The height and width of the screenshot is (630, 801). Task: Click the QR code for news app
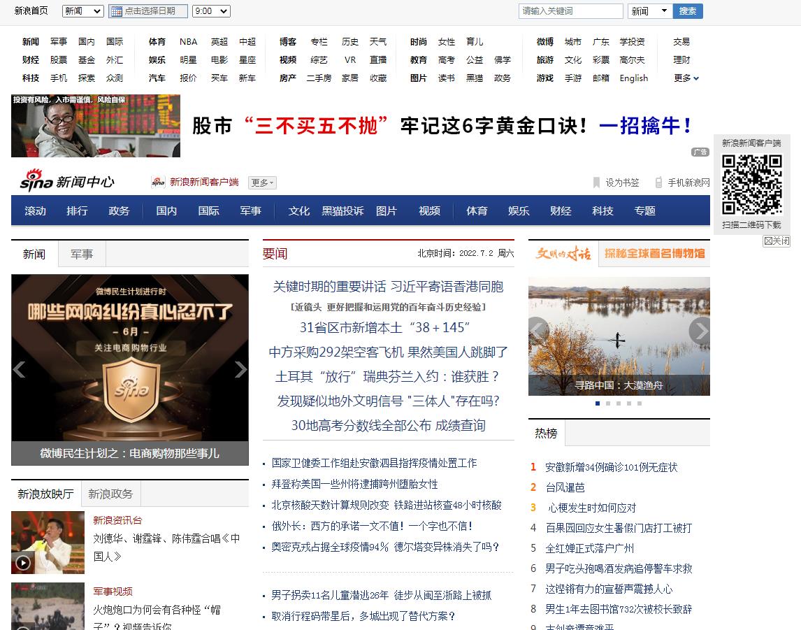[x=751, y=185]
